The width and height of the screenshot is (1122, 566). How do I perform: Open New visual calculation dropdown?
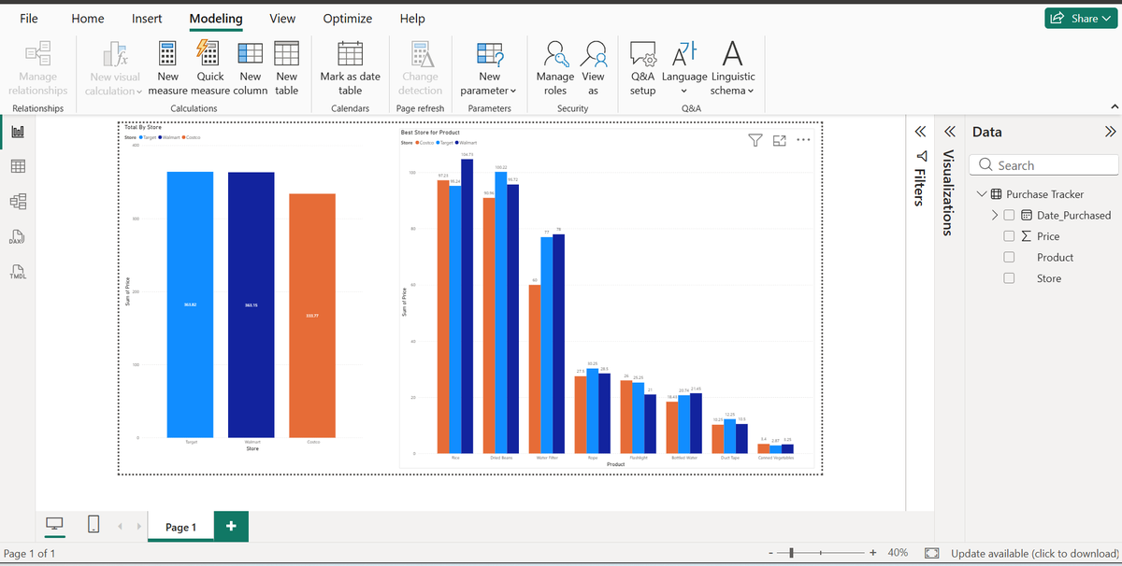coord(114,67)
